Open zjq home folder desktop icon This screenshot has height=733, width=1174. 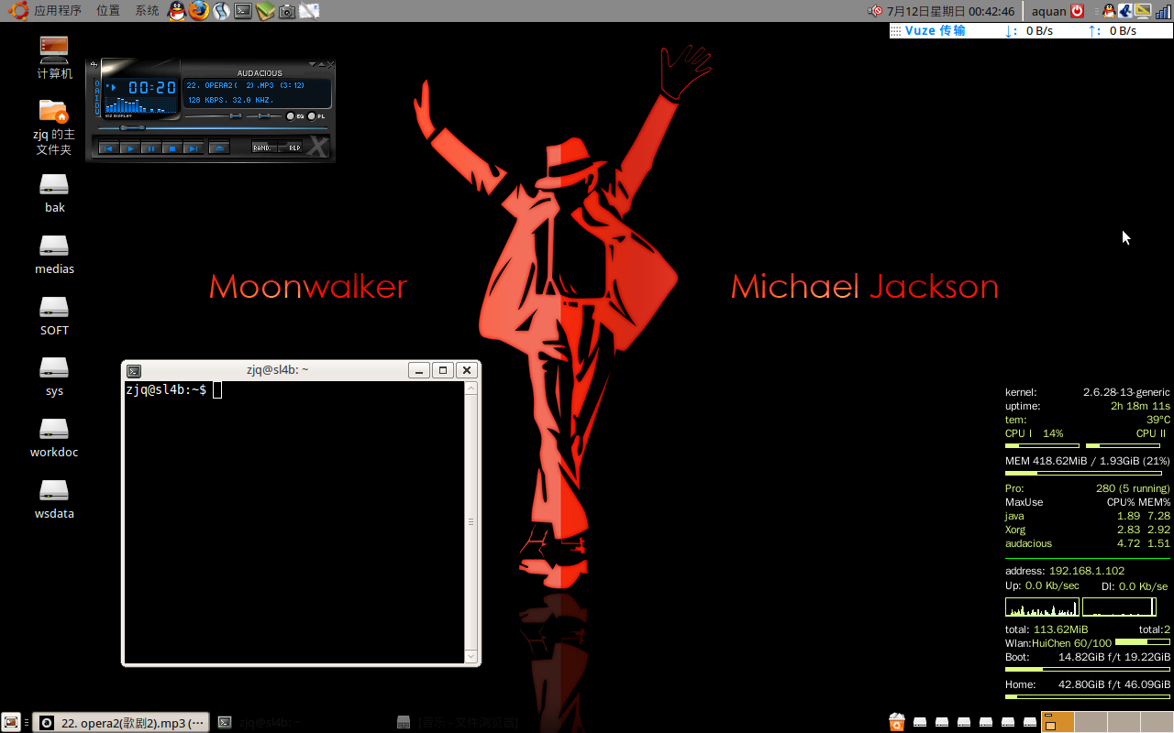click(54, 126)
